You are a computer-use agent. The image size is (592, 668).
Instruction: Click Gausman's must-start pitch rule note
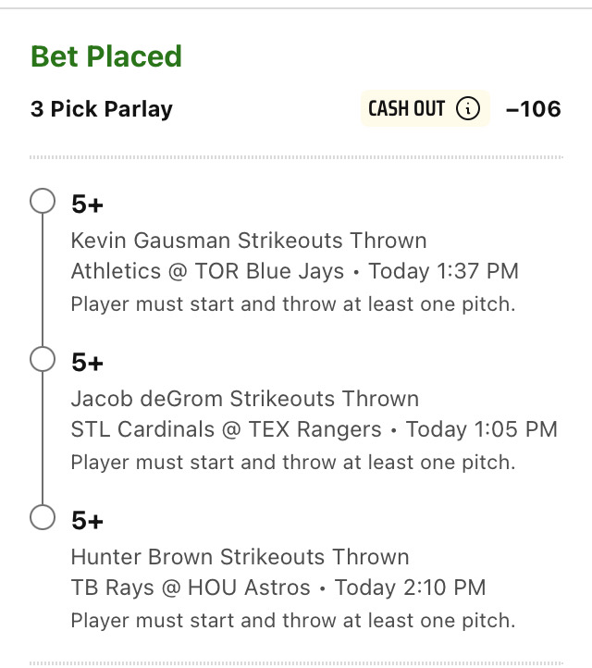[x=293, y=304]
